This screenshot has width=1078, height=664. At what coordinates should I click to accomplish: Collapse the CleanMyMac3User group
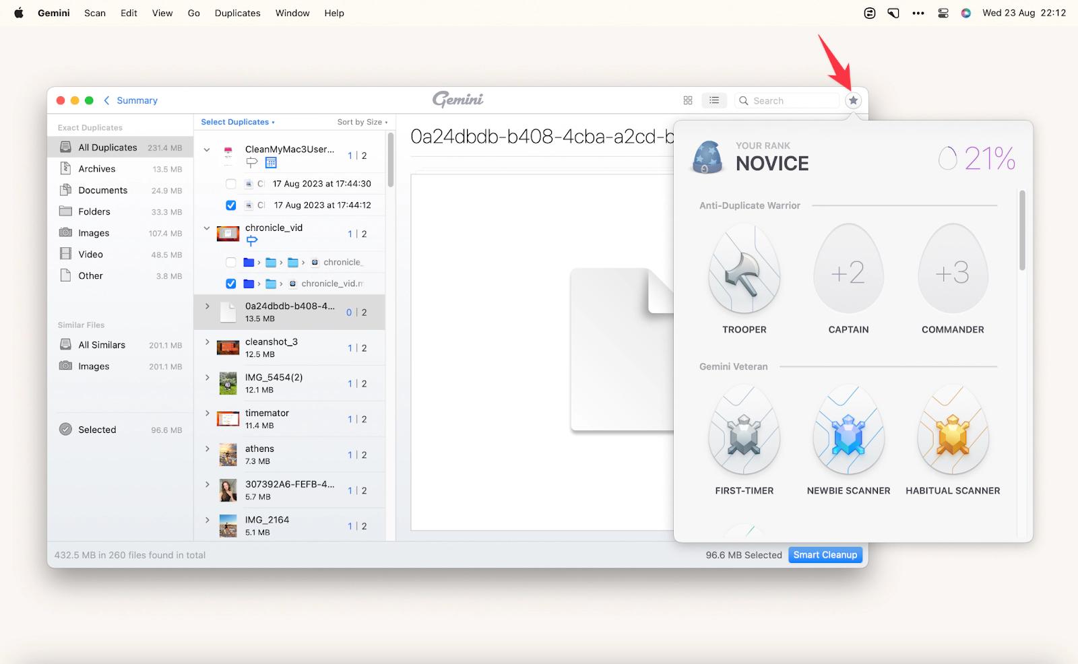pos(207,150)
